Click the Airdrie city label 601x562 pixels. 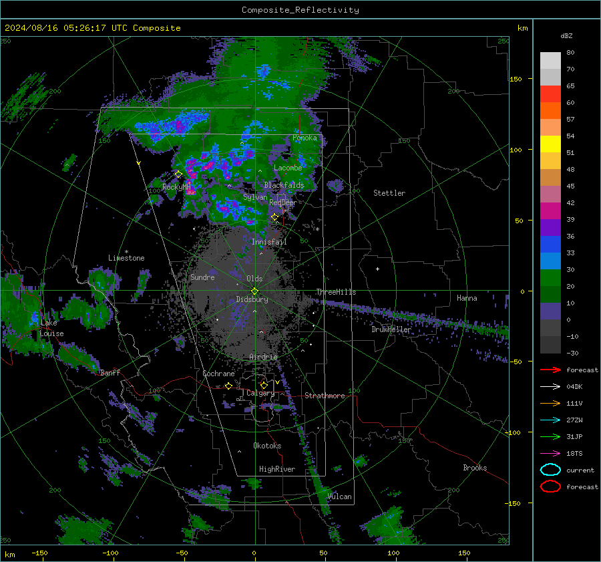coord(263,357)
